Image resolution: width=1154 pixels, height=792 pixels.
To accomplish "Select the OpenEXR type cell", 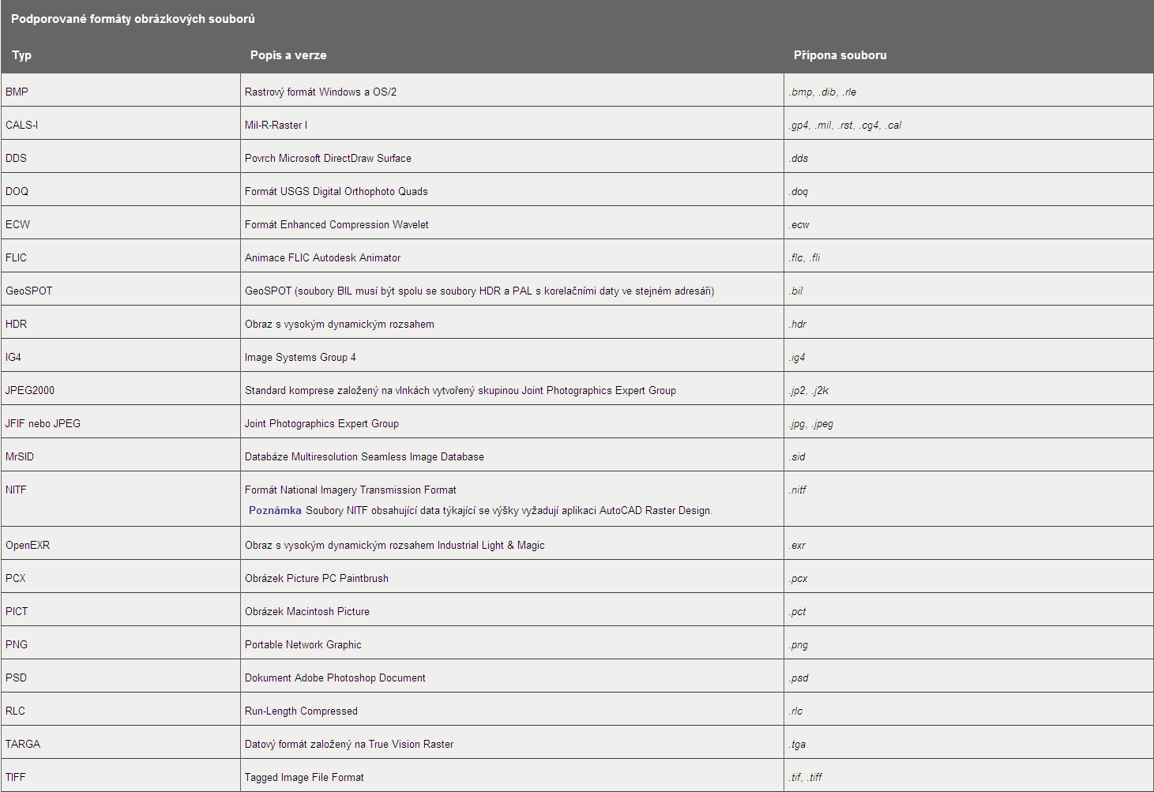I will coord(28,545).
